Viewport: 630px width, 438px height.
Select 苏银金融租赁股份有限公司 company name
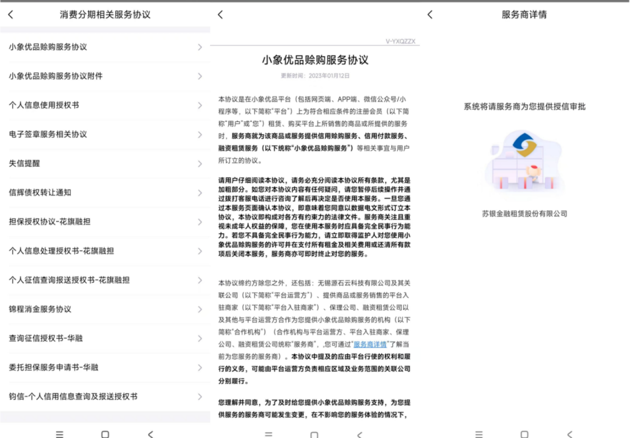pos(524,214)
